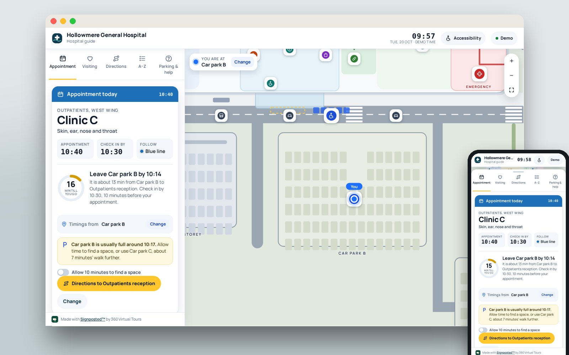Change location in the You Are At card
Screen dimensions: 569x355
coord(242,62)
